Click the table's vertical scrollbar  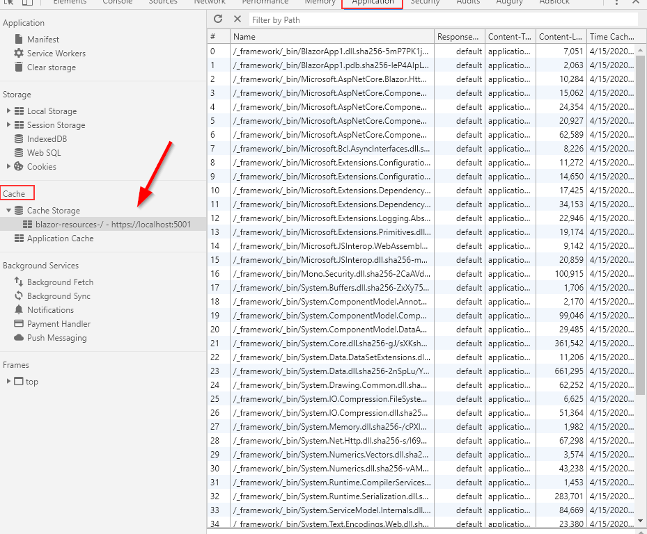click(641, 209)
